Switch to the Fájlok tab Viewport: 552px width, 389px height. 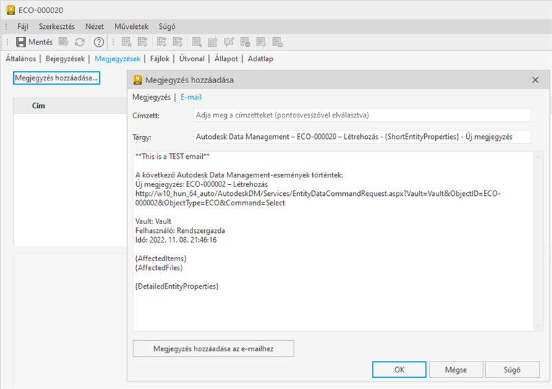160,59
